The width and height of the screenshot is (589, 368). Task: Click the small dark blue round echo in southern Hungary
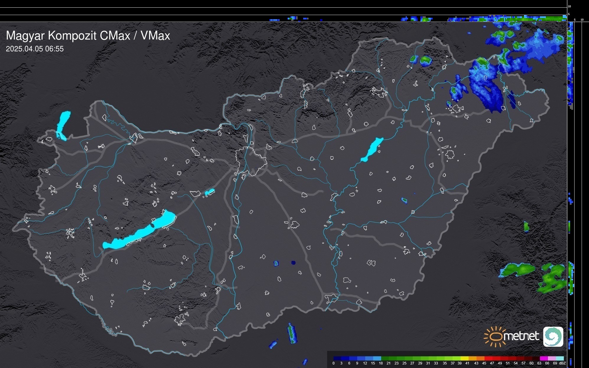click(293, 263)
